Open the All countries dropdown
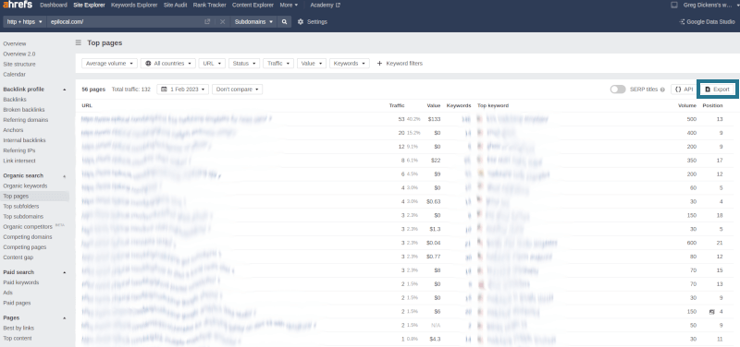740x347 pixels. (x=168, y=63)
